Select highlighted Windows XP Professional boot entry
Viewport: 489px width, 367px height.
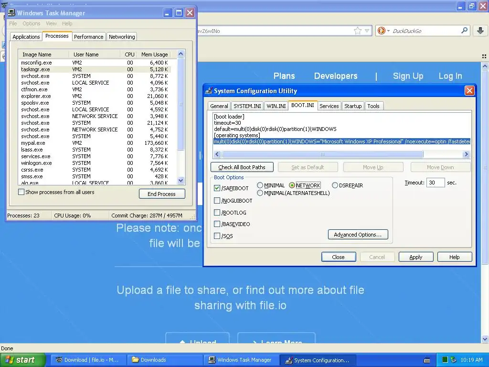(x=342, y=141)
